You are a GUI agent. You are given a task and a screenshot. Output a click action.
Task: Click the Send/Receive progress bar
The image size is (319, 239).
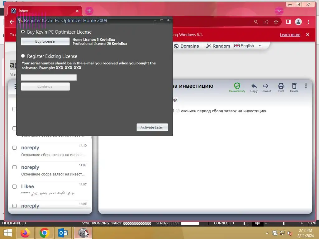pos(195,223)
